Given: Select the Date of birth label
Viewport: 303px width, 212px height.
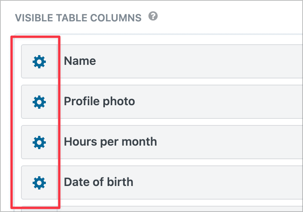Looking at the screenshot, I should point(99,182).
